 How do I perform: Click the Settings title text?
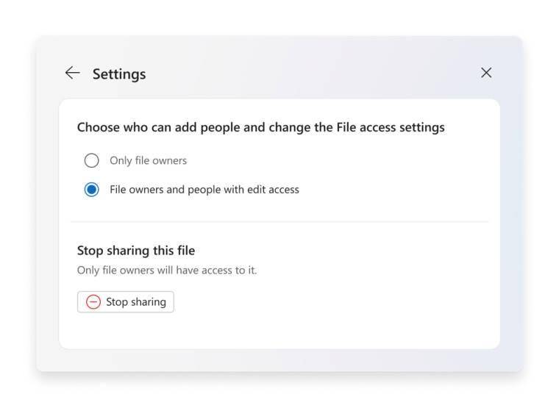click(119, 74)
